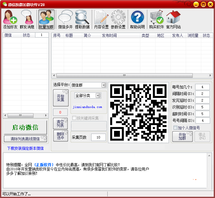Click the 状态 header in account list
This screenshot has width=215, height=198.
pos(28,35)
